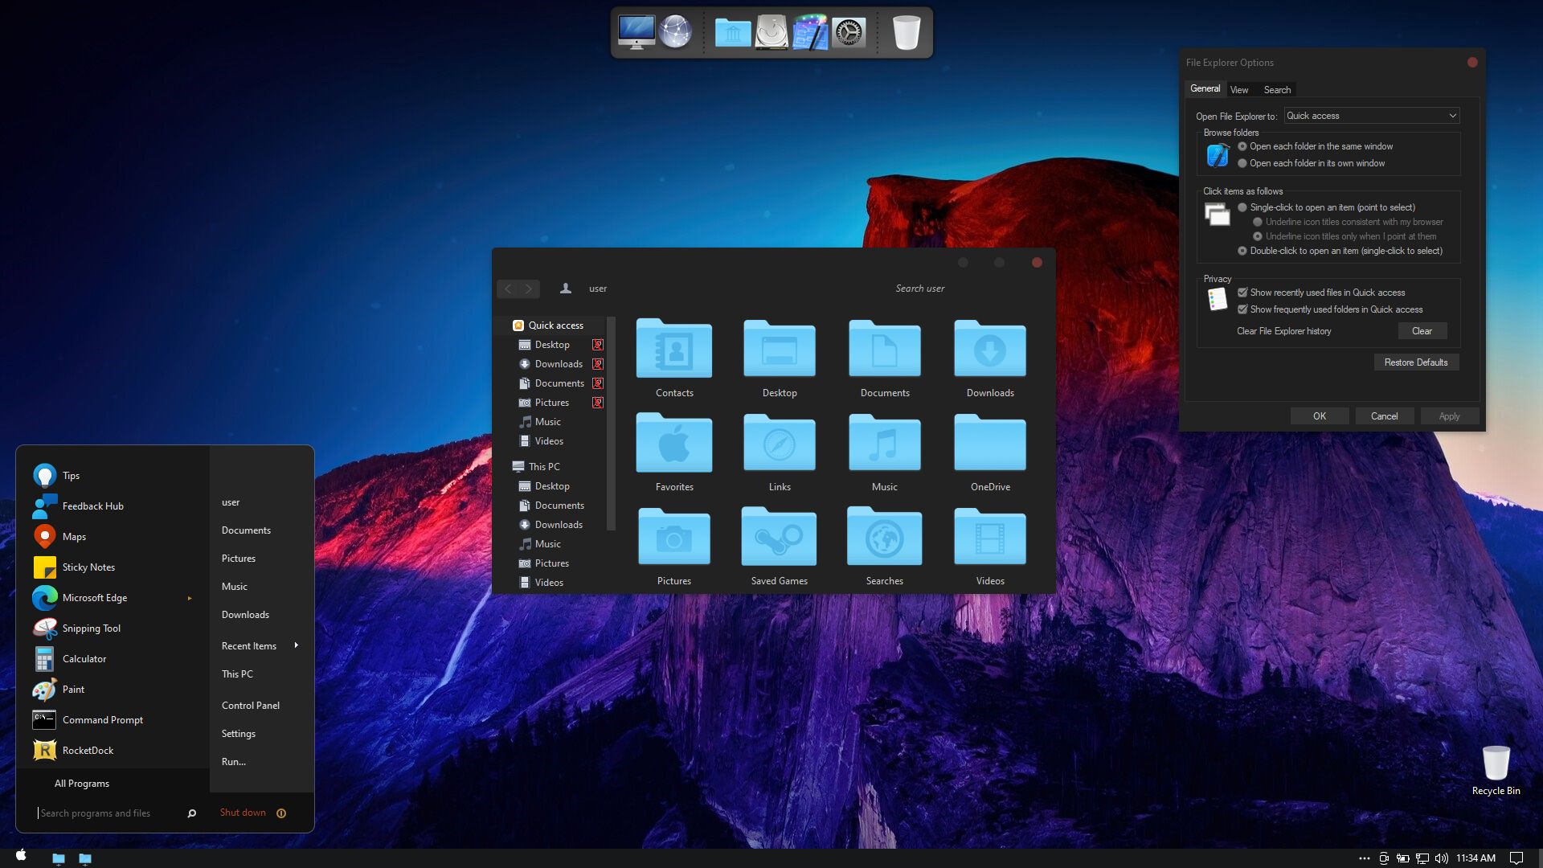Select Open each folder in its own window

(x=1242, y=163)
